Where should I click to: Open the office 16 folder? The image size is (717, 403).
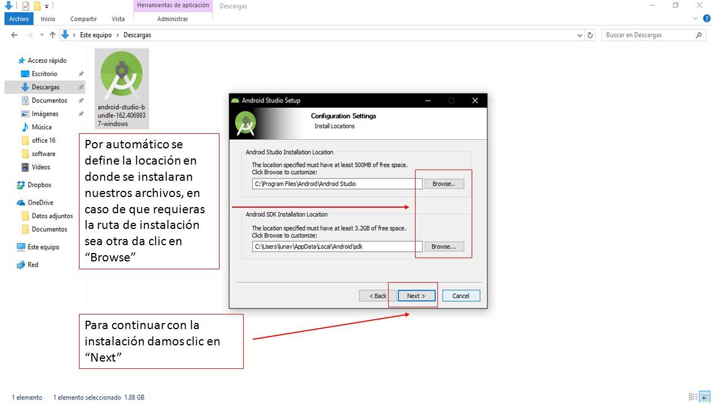(x=43, y=140)
